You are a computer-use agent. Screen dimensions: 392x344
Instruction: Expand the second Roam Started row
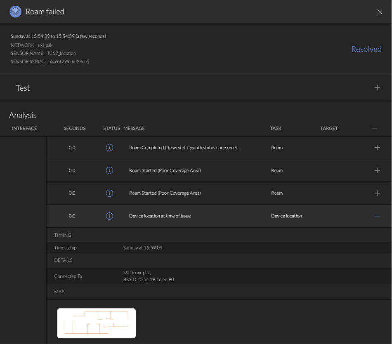377,193
